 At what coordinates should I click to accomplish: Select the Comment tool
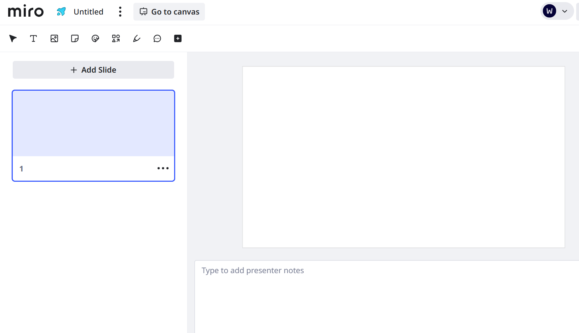[x=157, y=38]
